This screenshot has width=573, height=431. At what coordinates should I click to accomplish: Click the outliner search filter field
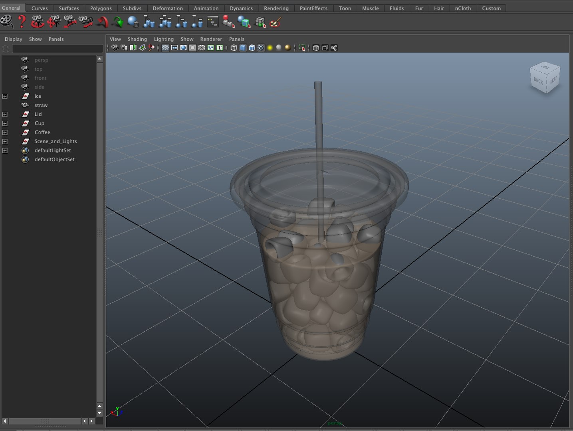point(57,49)
